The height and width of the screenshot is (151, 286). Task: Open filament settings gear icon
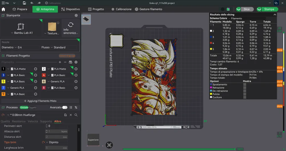click(76, 62)
